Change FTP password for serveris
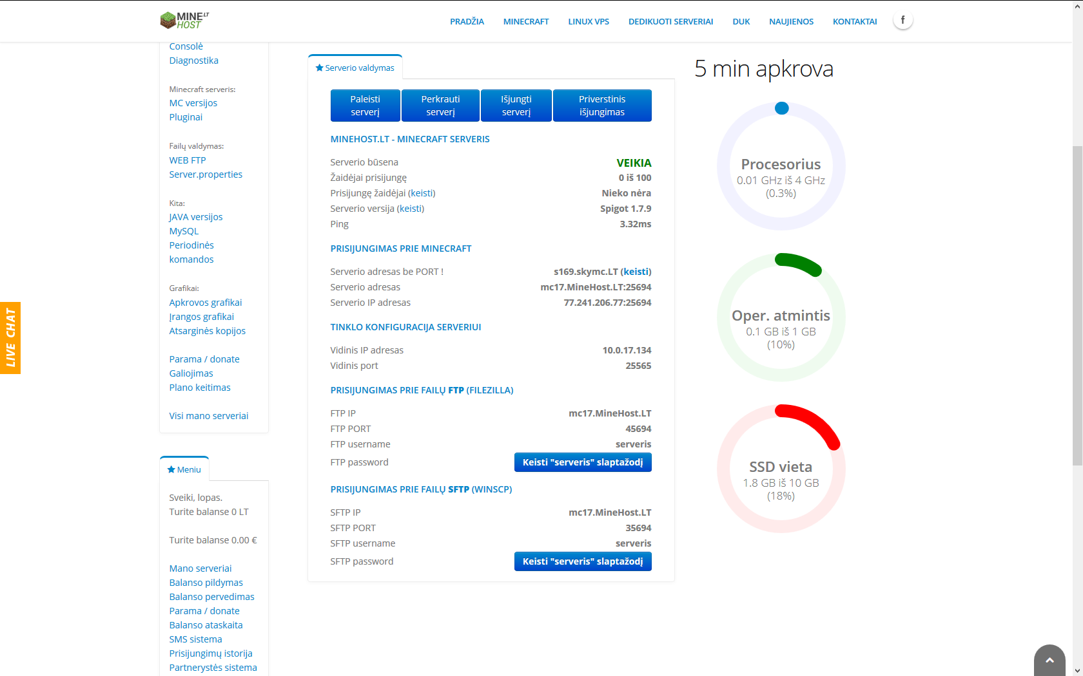Screen dimensions: 1083x676 pos(583,462)
